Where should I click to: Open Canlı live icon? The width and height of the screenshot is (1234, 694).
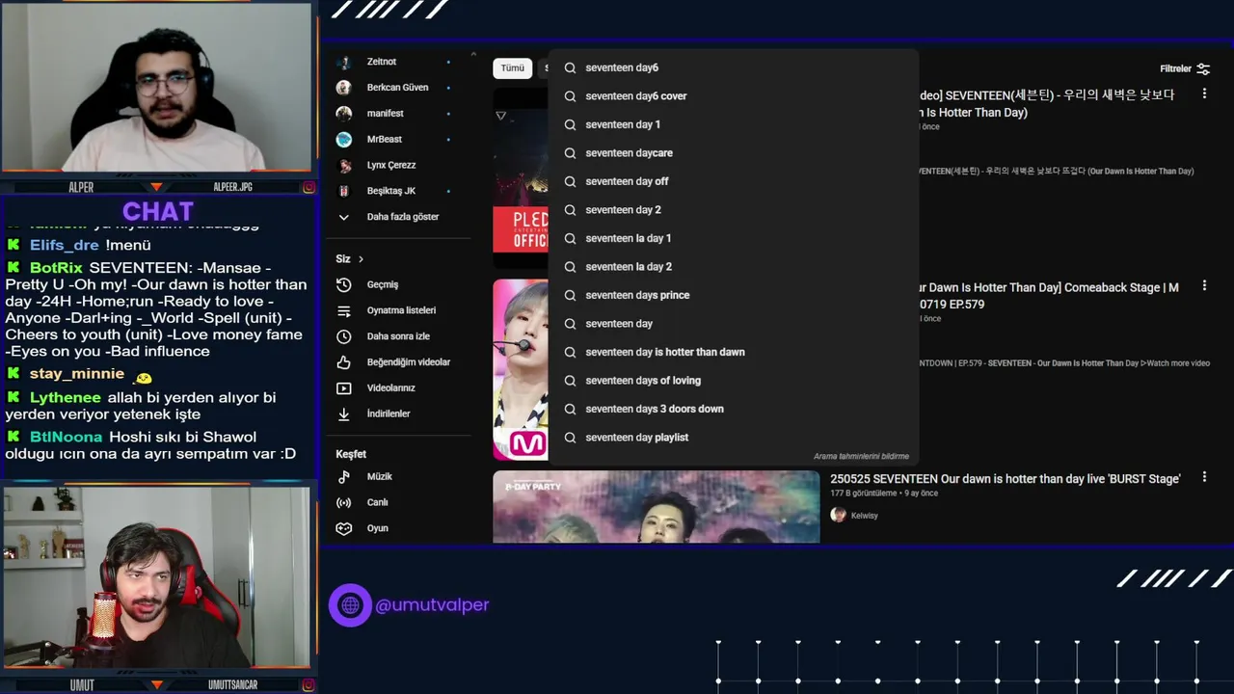343,502
